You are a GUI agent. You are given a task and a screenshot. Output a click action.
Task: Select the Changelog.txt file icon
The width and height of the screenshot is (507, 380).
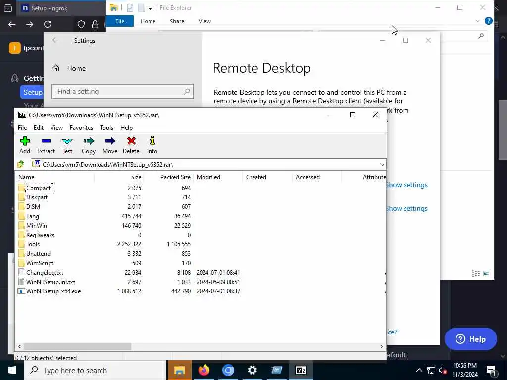(21, 273)
